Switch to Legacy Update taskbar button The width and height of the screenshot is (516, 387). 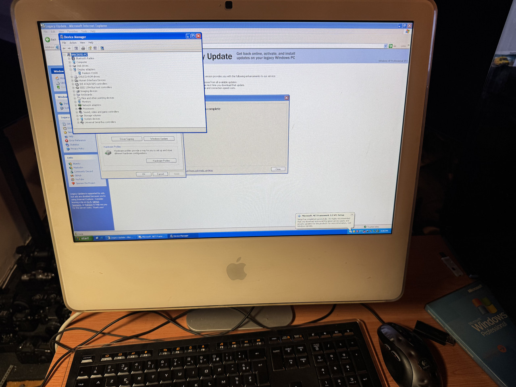coord(121,237)
